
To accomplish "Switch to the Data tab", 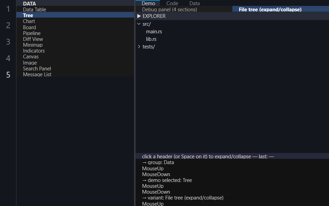I will [x=195, y=3].
